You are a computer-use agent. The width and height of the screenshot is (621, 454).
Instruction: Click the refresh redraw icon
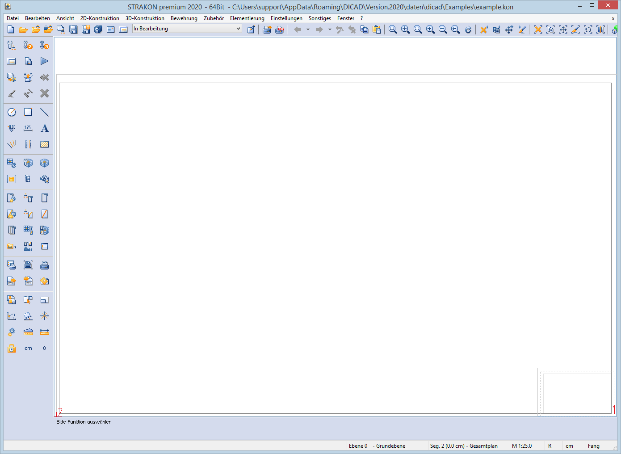pyautogui.click(x=468, y=29)
